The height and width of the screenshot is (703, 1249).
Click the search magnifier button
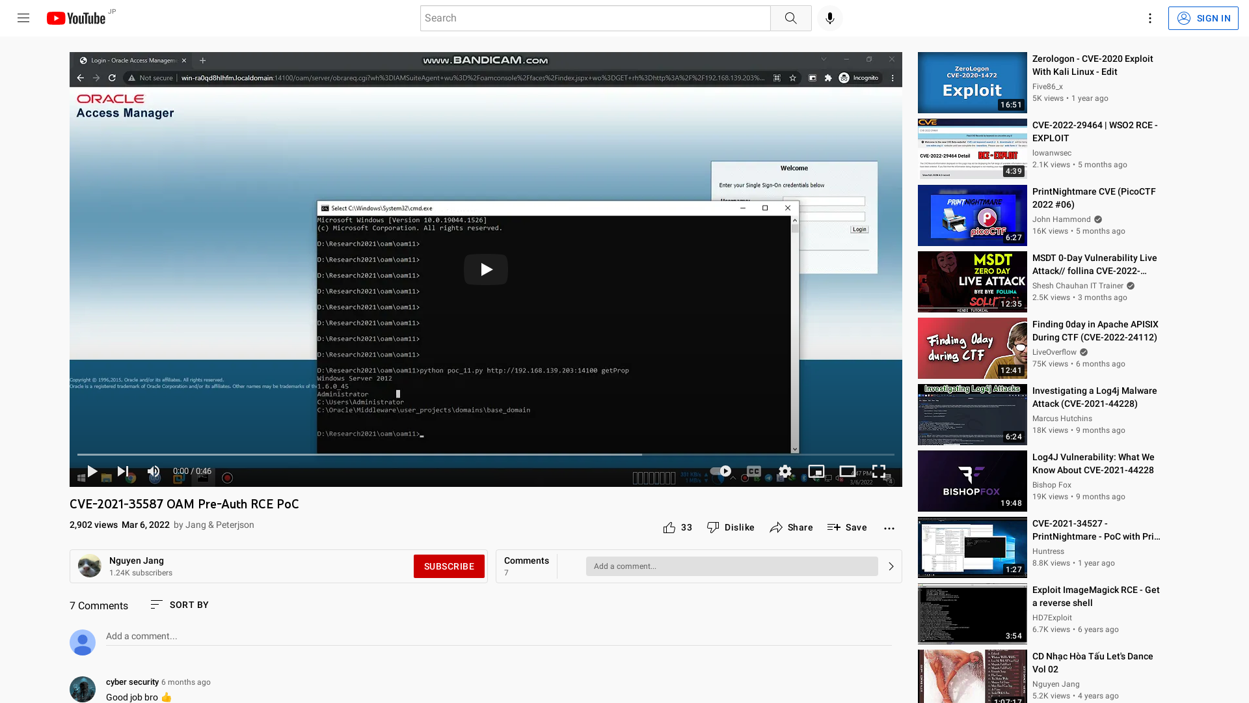(x=790, y=18)
